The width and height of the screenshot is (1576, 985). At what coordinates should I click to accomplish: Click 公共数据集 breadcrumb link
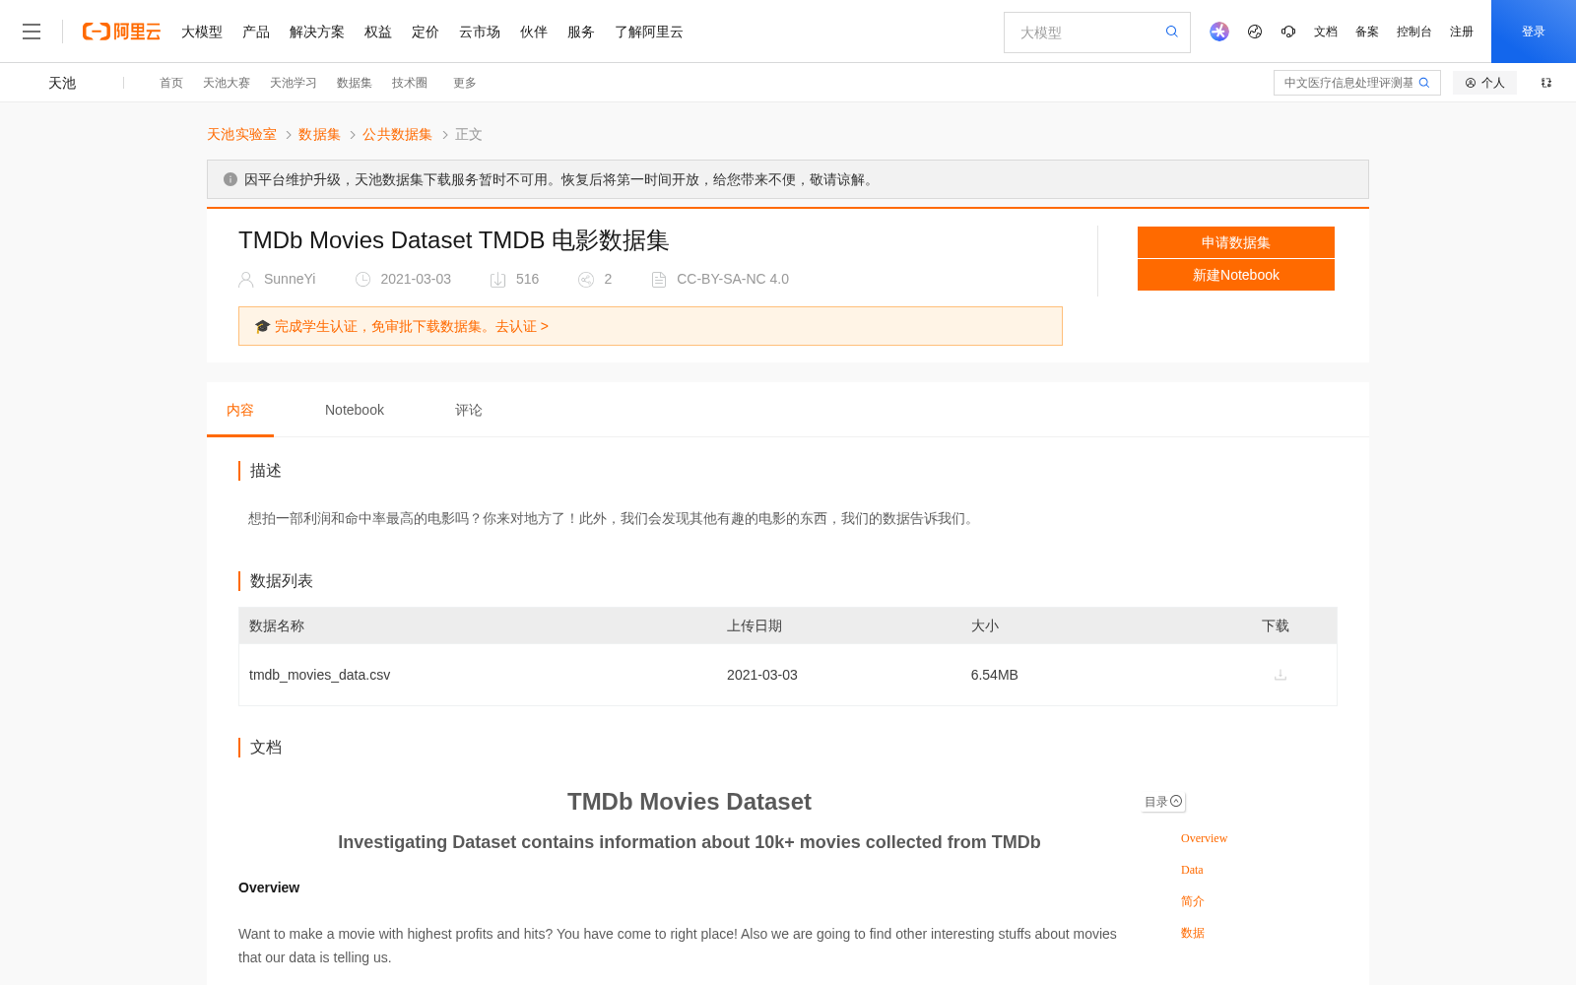397,134
